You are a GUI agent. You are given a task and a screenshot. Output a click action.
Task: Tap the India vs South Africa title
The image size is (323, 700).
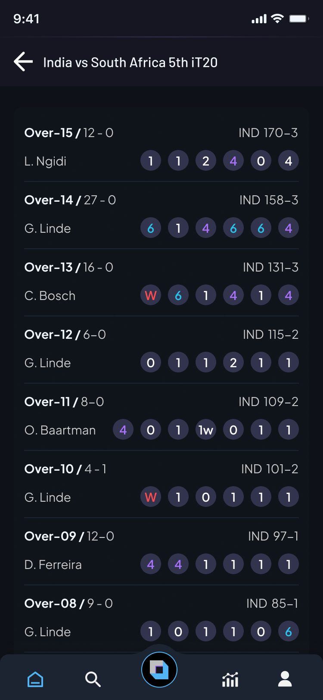pyautogui.click(x=130, y=62)
